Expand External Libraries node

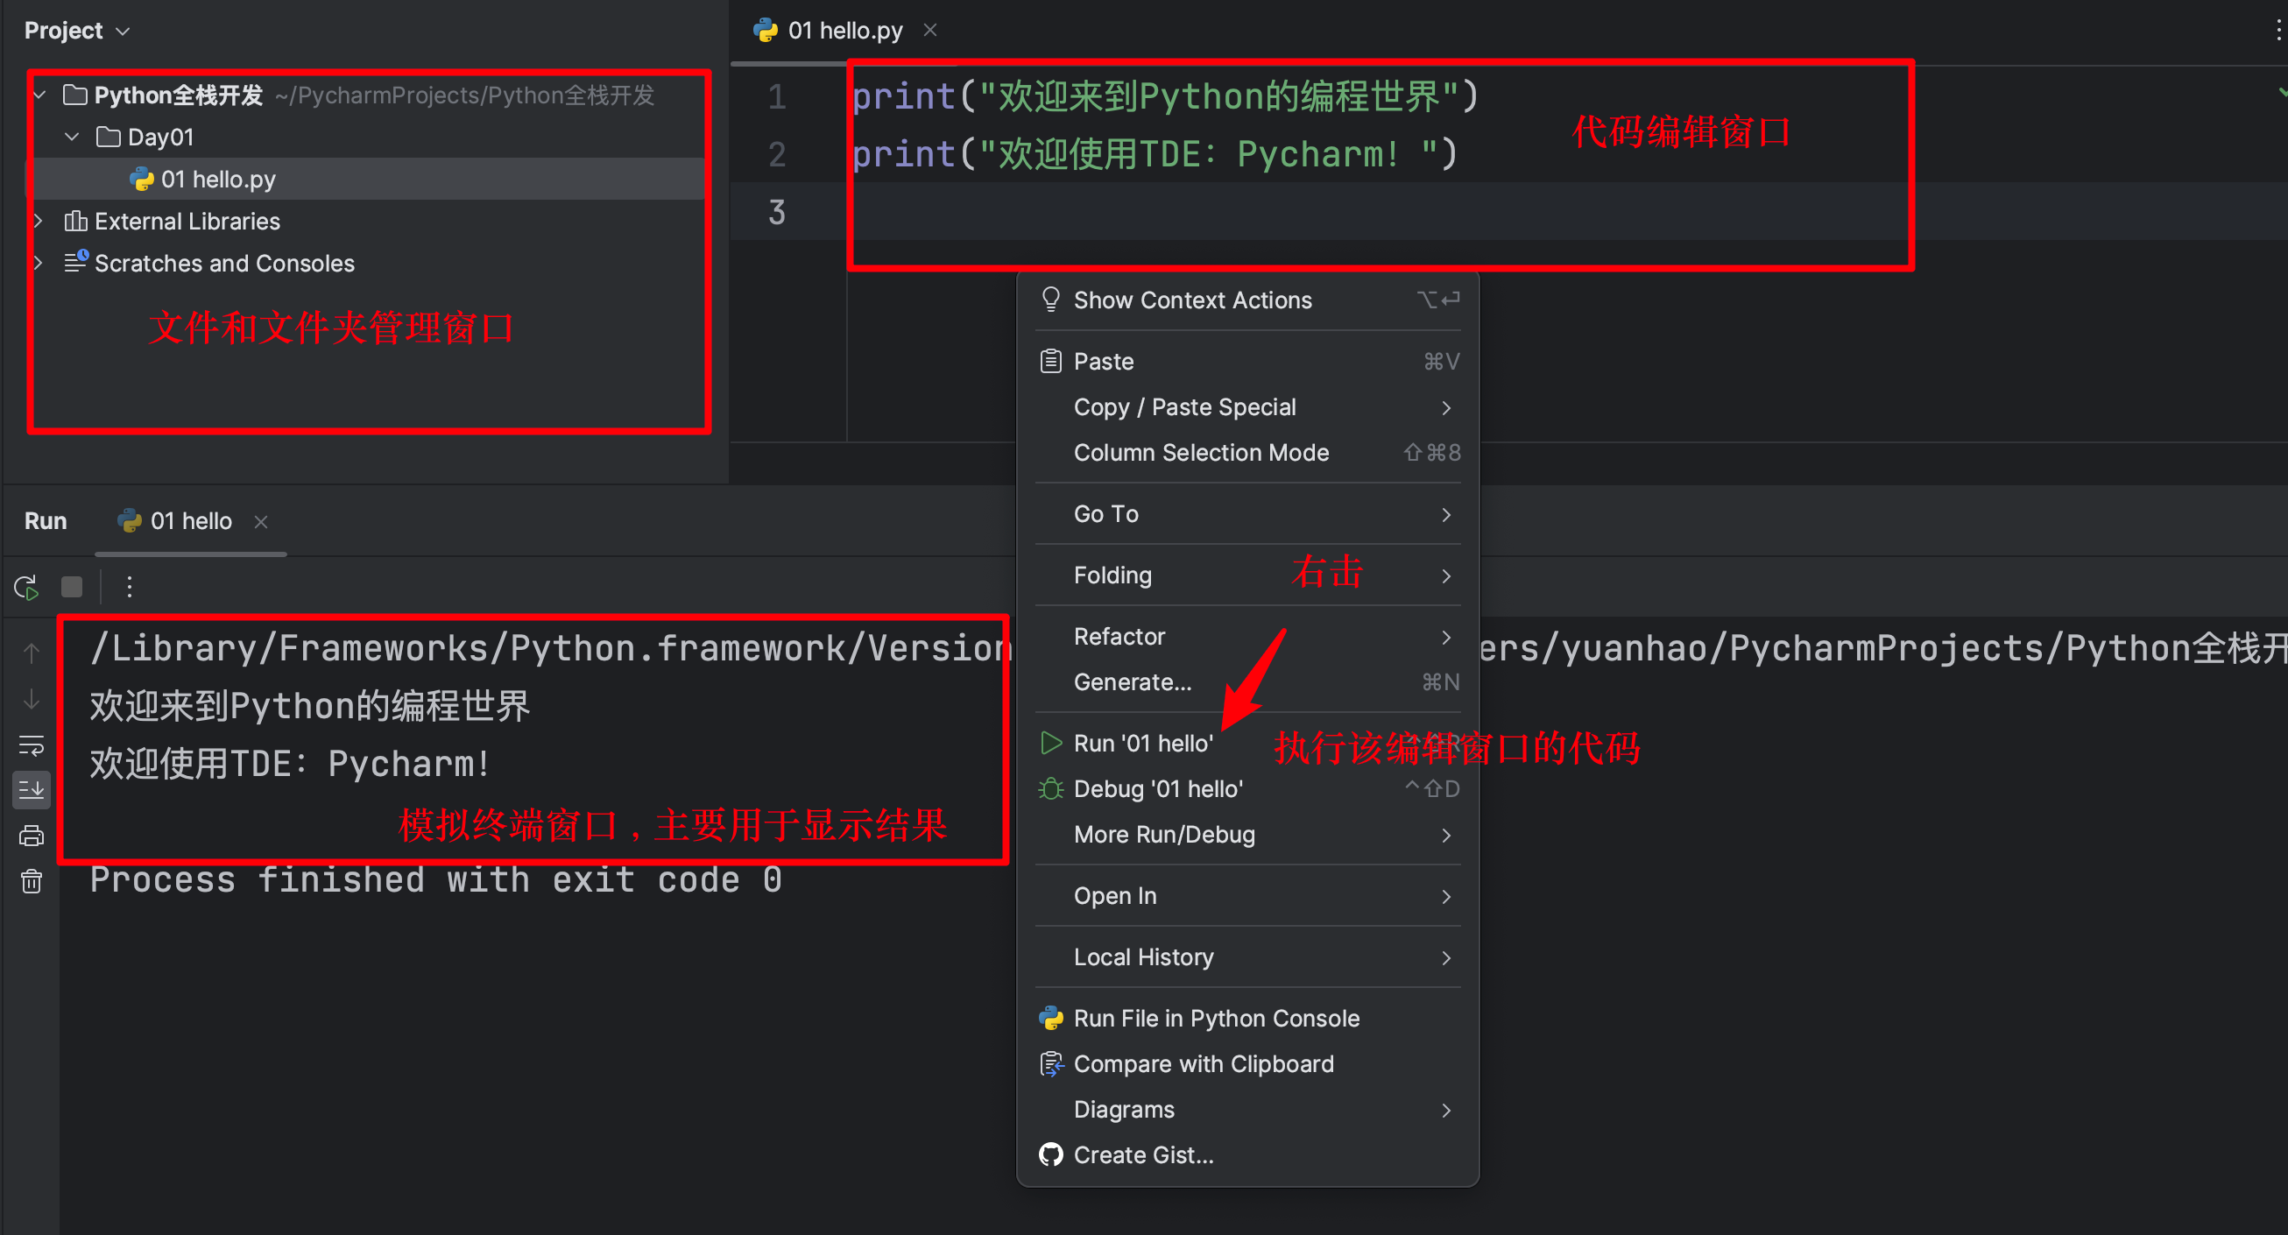39,221
